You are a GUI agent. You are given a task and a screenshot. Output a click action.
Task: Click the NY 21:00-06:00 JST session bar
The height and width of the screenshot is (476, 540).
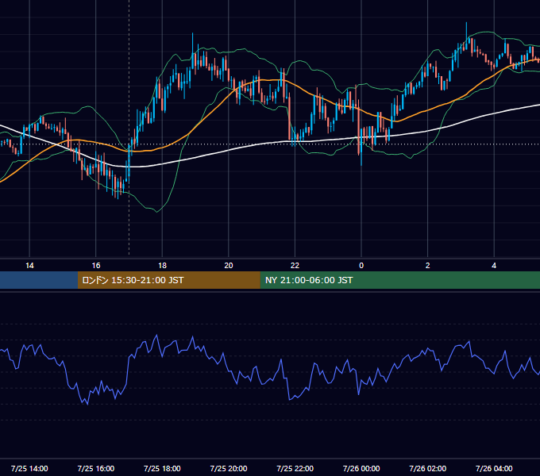coord(399,280)
